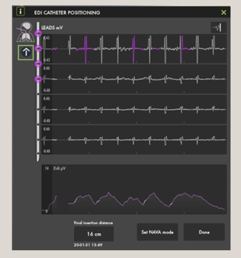Screen dimensions: 241x258
Task: Click the Edi scale value 14
Action: pos(47,168)
